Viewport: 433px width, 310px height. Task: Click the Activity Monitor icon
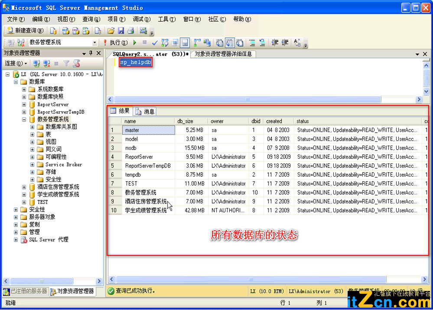click(143, 30)
